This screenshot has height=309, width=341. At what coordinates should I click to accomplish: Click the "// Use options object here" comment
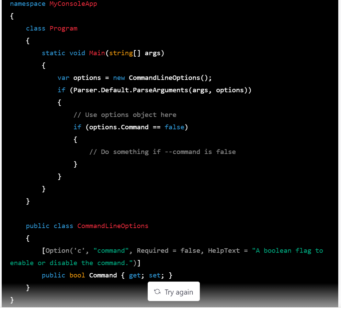click(x=125, y=115)
